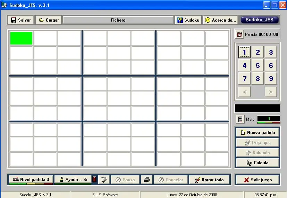Click the red indicator toggle next to Ayuda
This screenshot has height=198, width=287.
pos(94,179)
